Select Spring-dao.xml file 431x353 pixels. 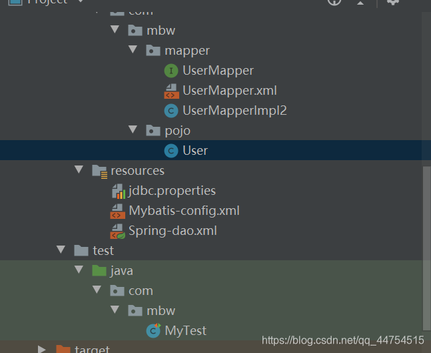pyautogui.click(x=173, y=231)
